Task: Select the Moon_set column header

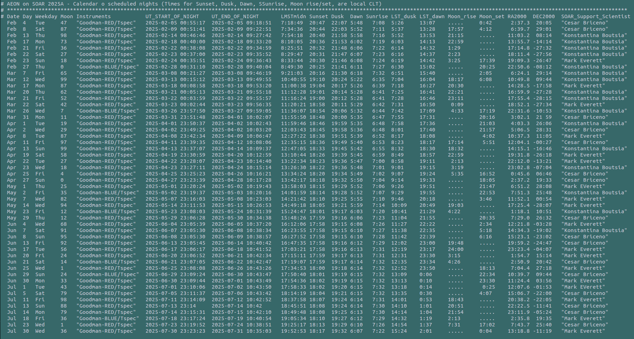Action: [x=492, y=16]
